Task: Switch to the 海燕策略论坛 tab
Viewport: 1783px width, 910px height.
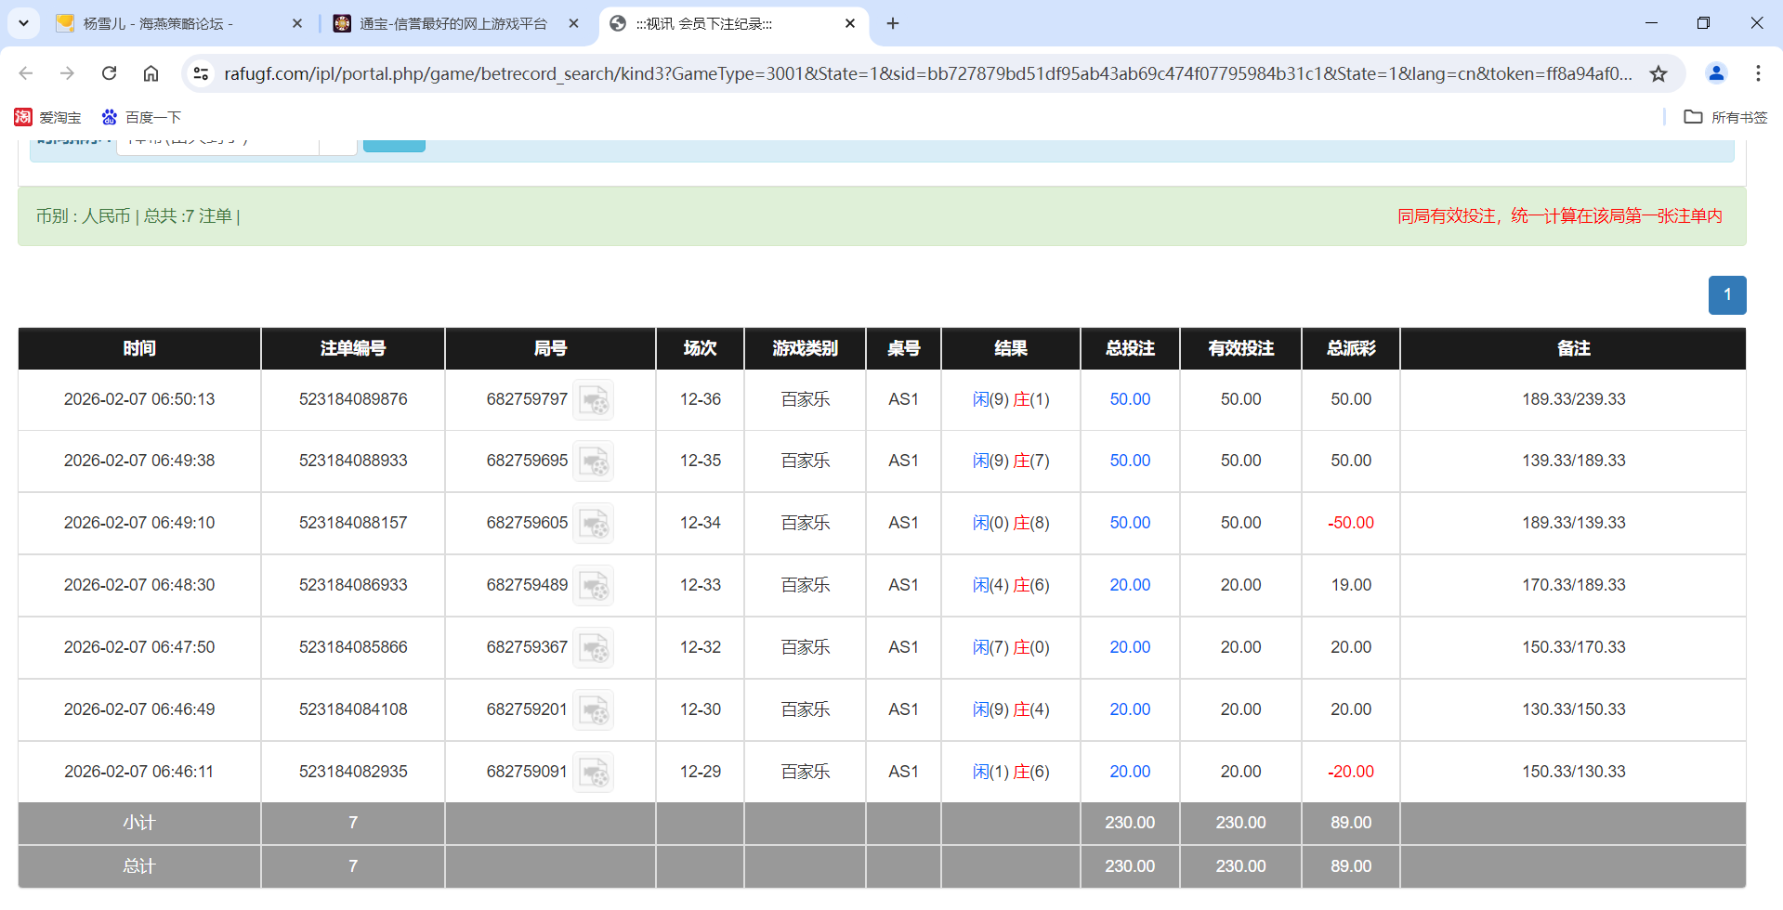Action: click(x=167, y=24)
